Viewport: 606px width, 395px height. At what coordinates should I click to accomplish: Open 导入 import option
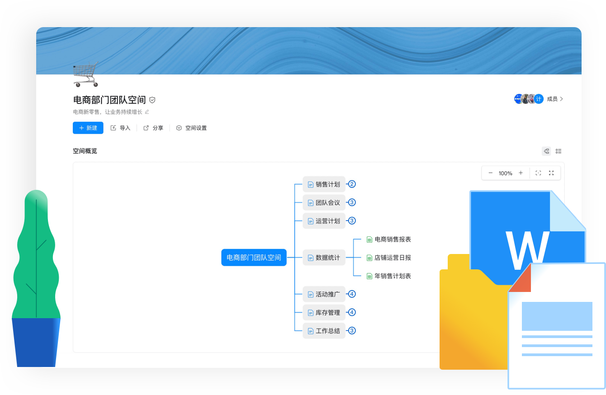[x=120, y=128]
